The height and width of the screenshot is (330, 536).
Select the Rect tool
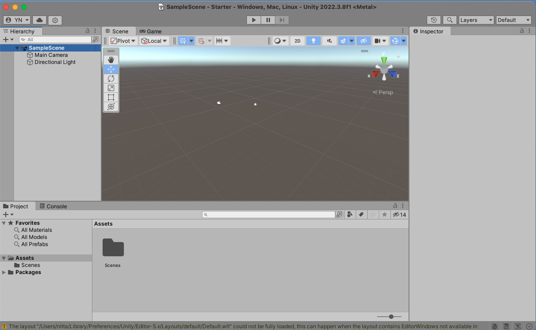111,97
